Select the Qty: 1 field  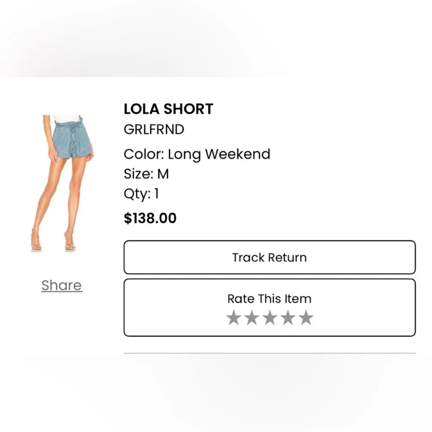click(142, 194)
